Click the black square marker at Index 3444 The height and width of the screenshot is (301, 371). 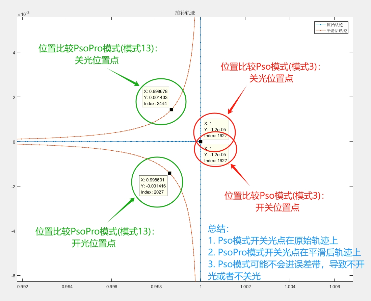click(171, 109)
